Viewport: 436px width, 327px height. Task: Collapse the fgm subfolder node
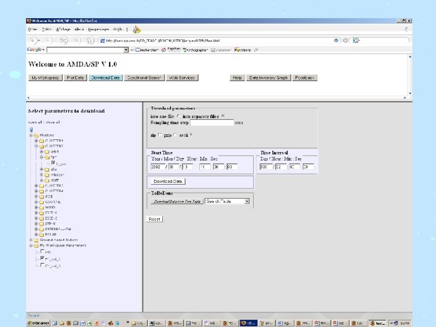coord(41,157)
